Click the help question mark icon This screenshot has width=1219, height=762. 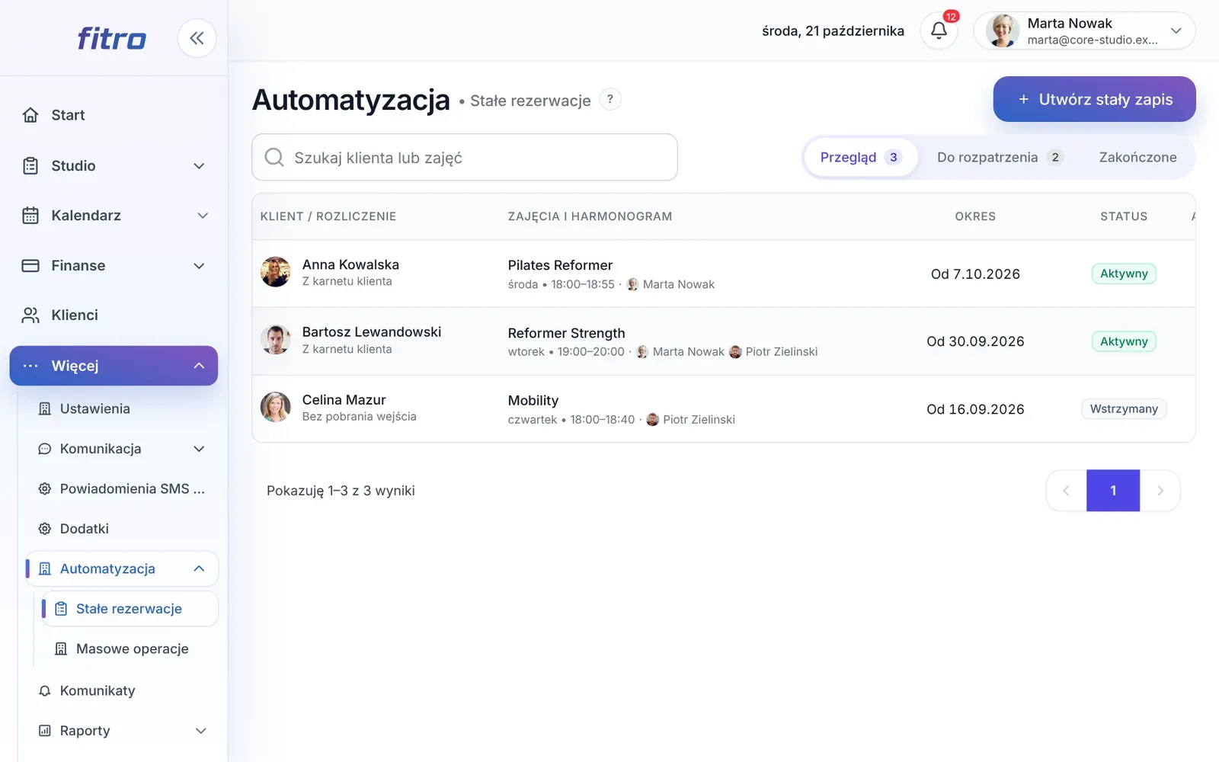click(609, 99)
